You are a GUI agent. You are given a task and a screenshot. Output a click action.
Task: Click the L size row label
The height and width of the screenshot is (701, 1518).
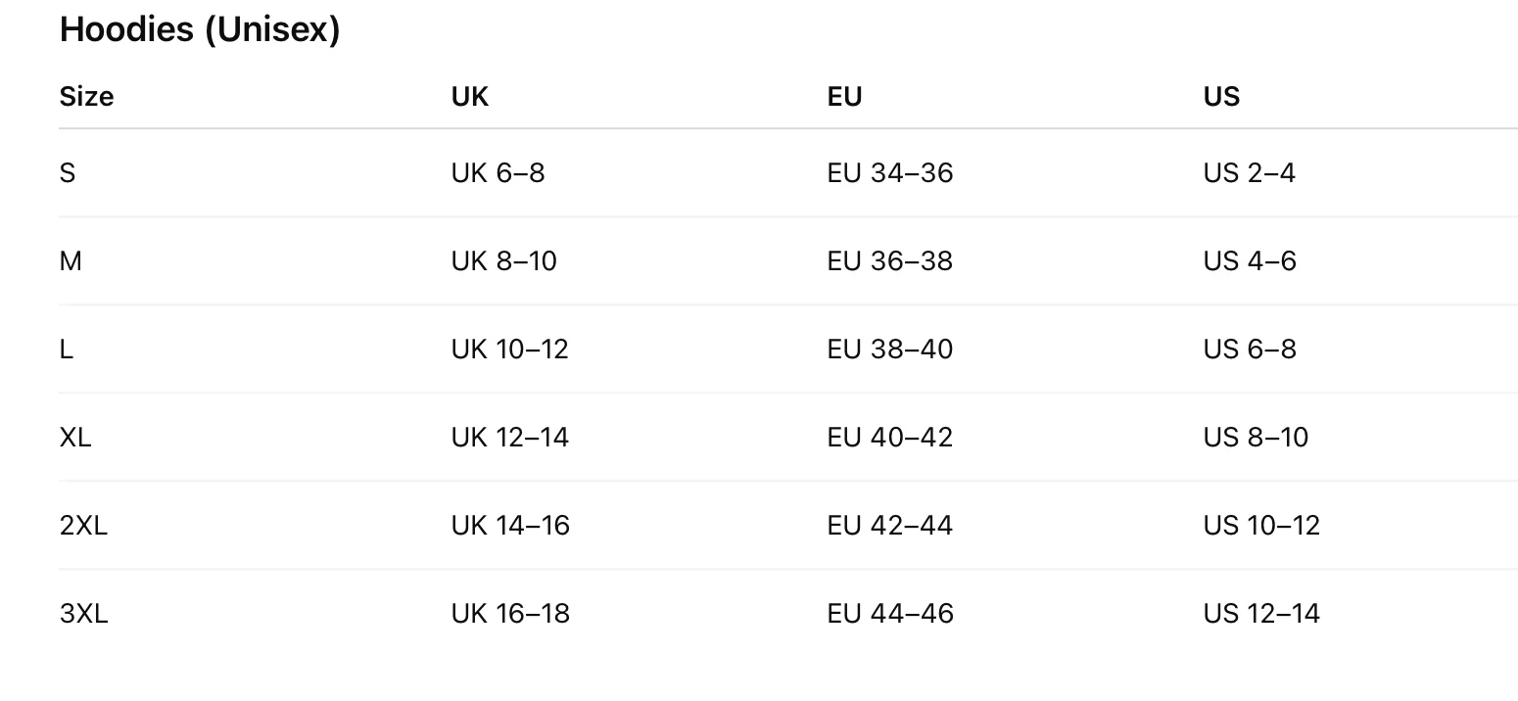(67, 350)
